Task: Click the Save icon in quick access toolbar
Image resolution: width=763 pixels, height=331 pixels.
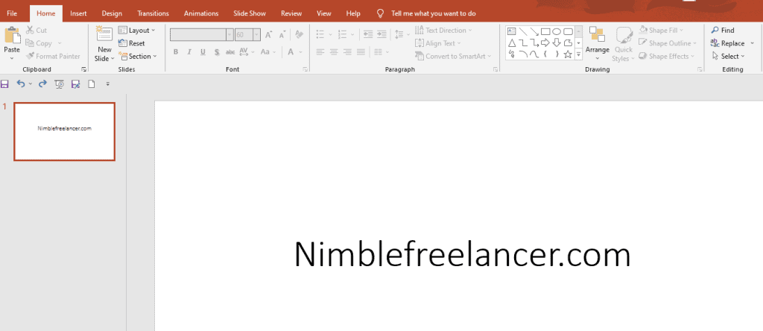Action: (x=5, y=84)
